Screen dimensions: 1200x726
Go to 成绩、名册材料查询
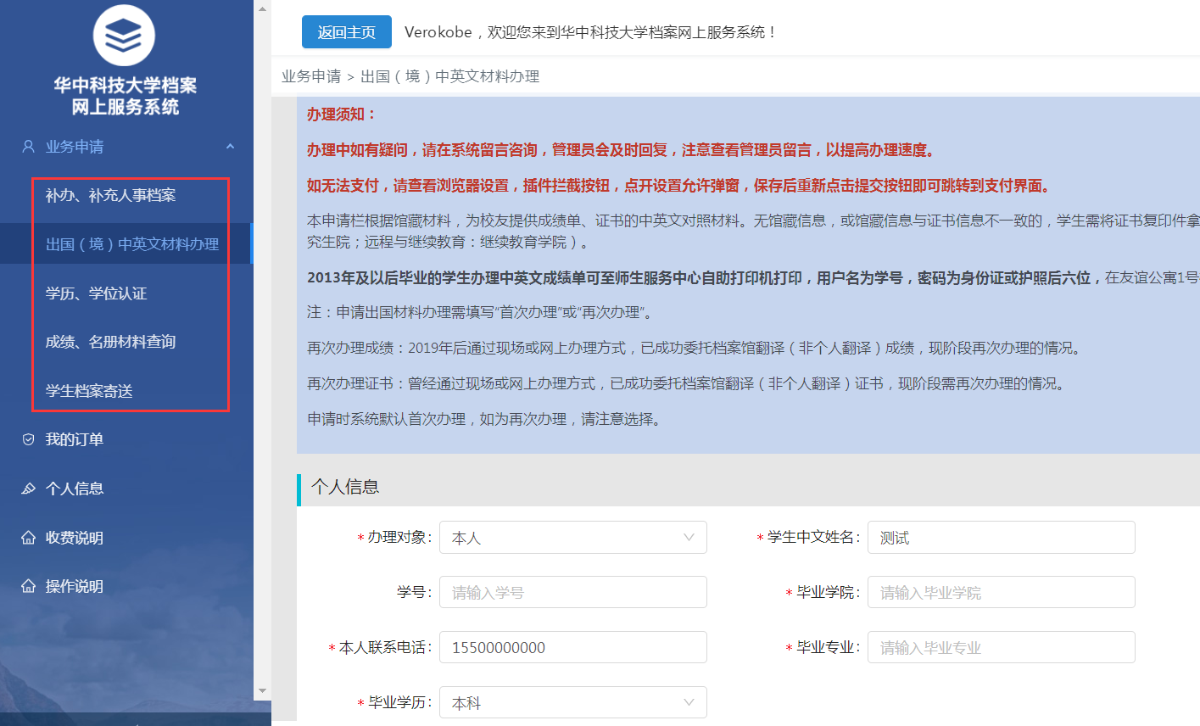click(110, 342)
